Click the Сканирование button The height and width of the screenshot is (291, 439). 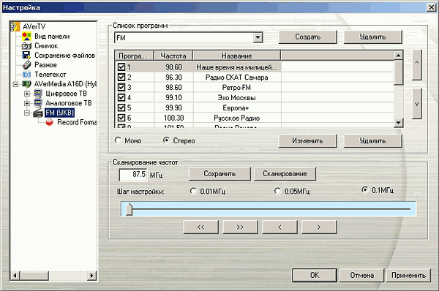click(285, 174)
